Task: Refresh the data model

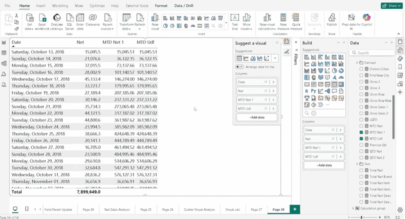Action: 140,22
